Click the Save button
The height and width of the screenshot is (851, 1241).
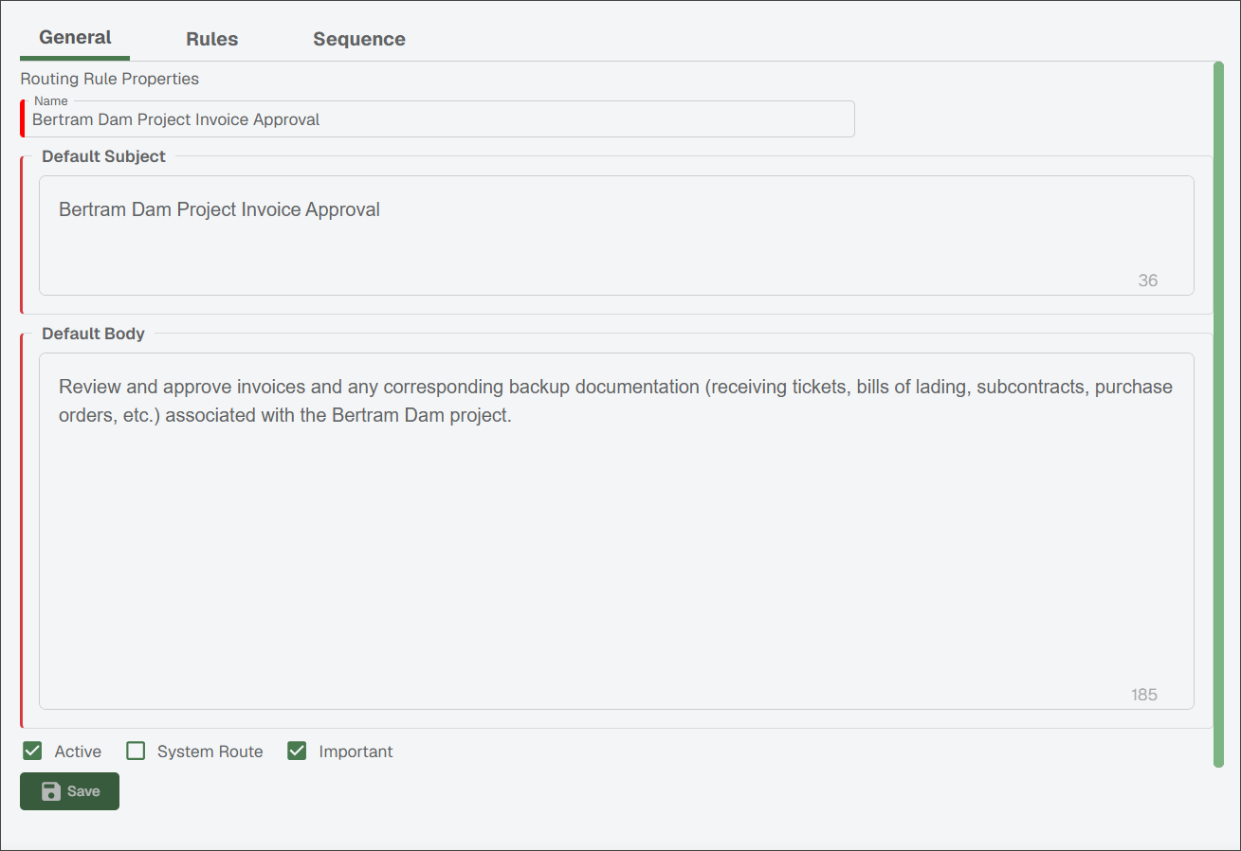[69, 791]
